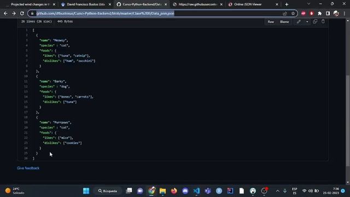Click the microphone tray icon
Viewport: 350px width, 197px height.
285,191
